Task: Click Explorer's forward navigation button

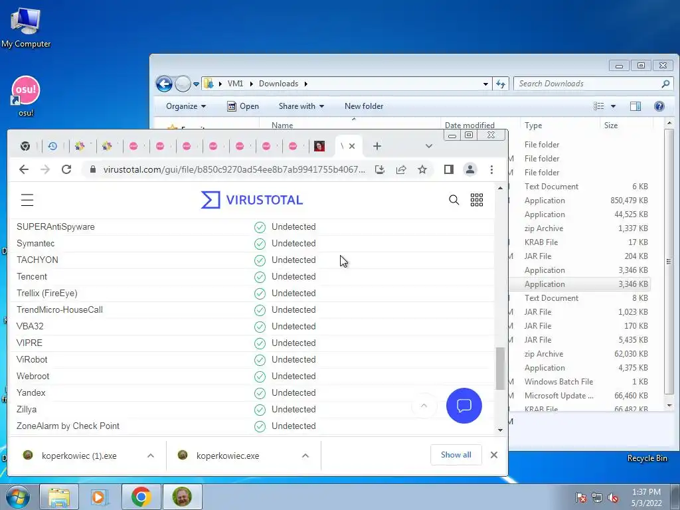Action: (183, 84)
